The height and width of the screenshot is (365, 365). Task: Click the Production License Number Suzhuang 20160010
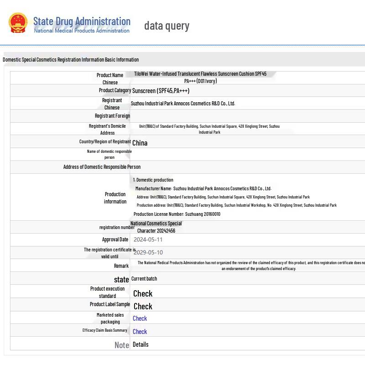pos(177,214)
